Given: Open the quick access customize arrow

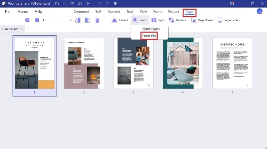Looking at the screenshot, I should point(115,4).
